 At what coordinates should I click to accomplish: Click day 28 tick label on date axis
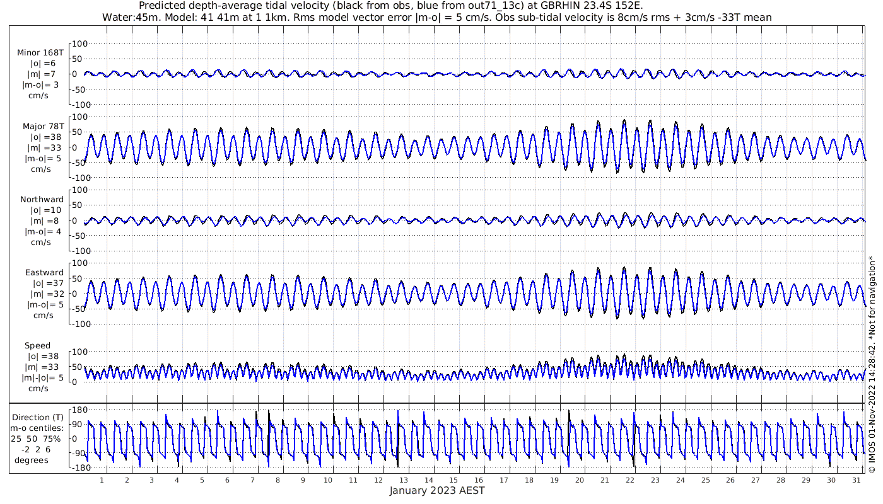point(780,479)
